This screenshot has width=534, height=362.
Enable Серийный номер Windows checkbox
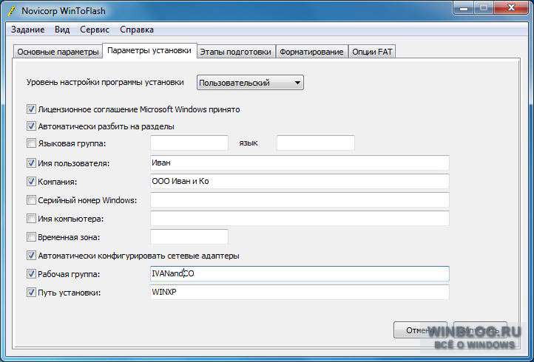[31, 200]
